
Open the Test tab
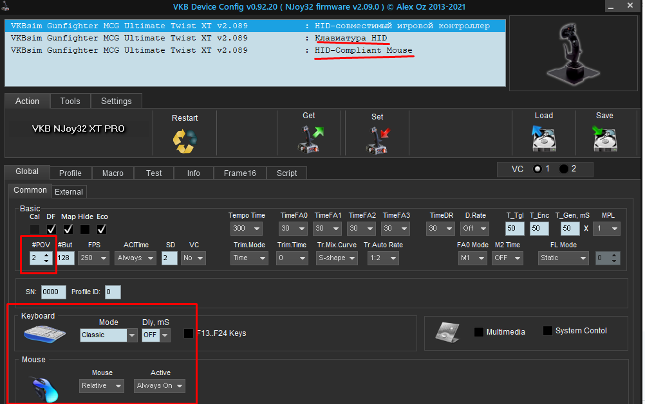pos(154,173)
